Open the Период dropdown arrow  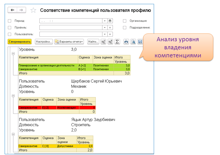click(x=105, y=21)
